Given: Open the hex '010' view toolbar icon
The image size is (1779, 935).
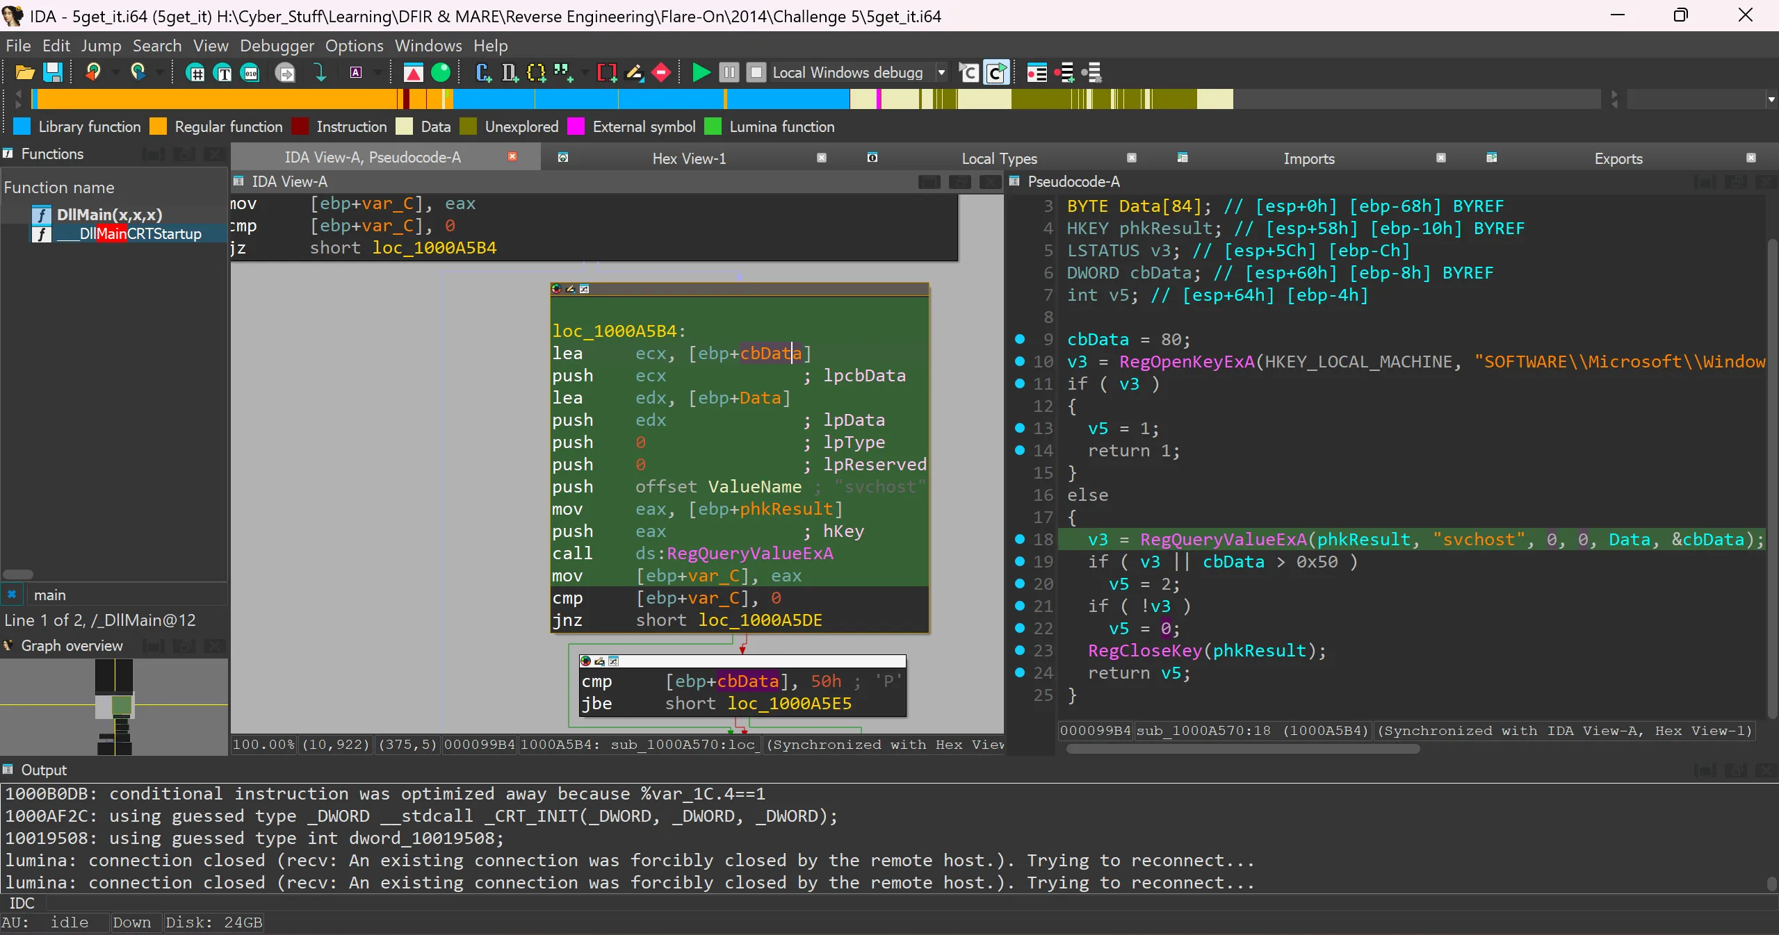Looking at the screenshot, I should tap(250, 72).
